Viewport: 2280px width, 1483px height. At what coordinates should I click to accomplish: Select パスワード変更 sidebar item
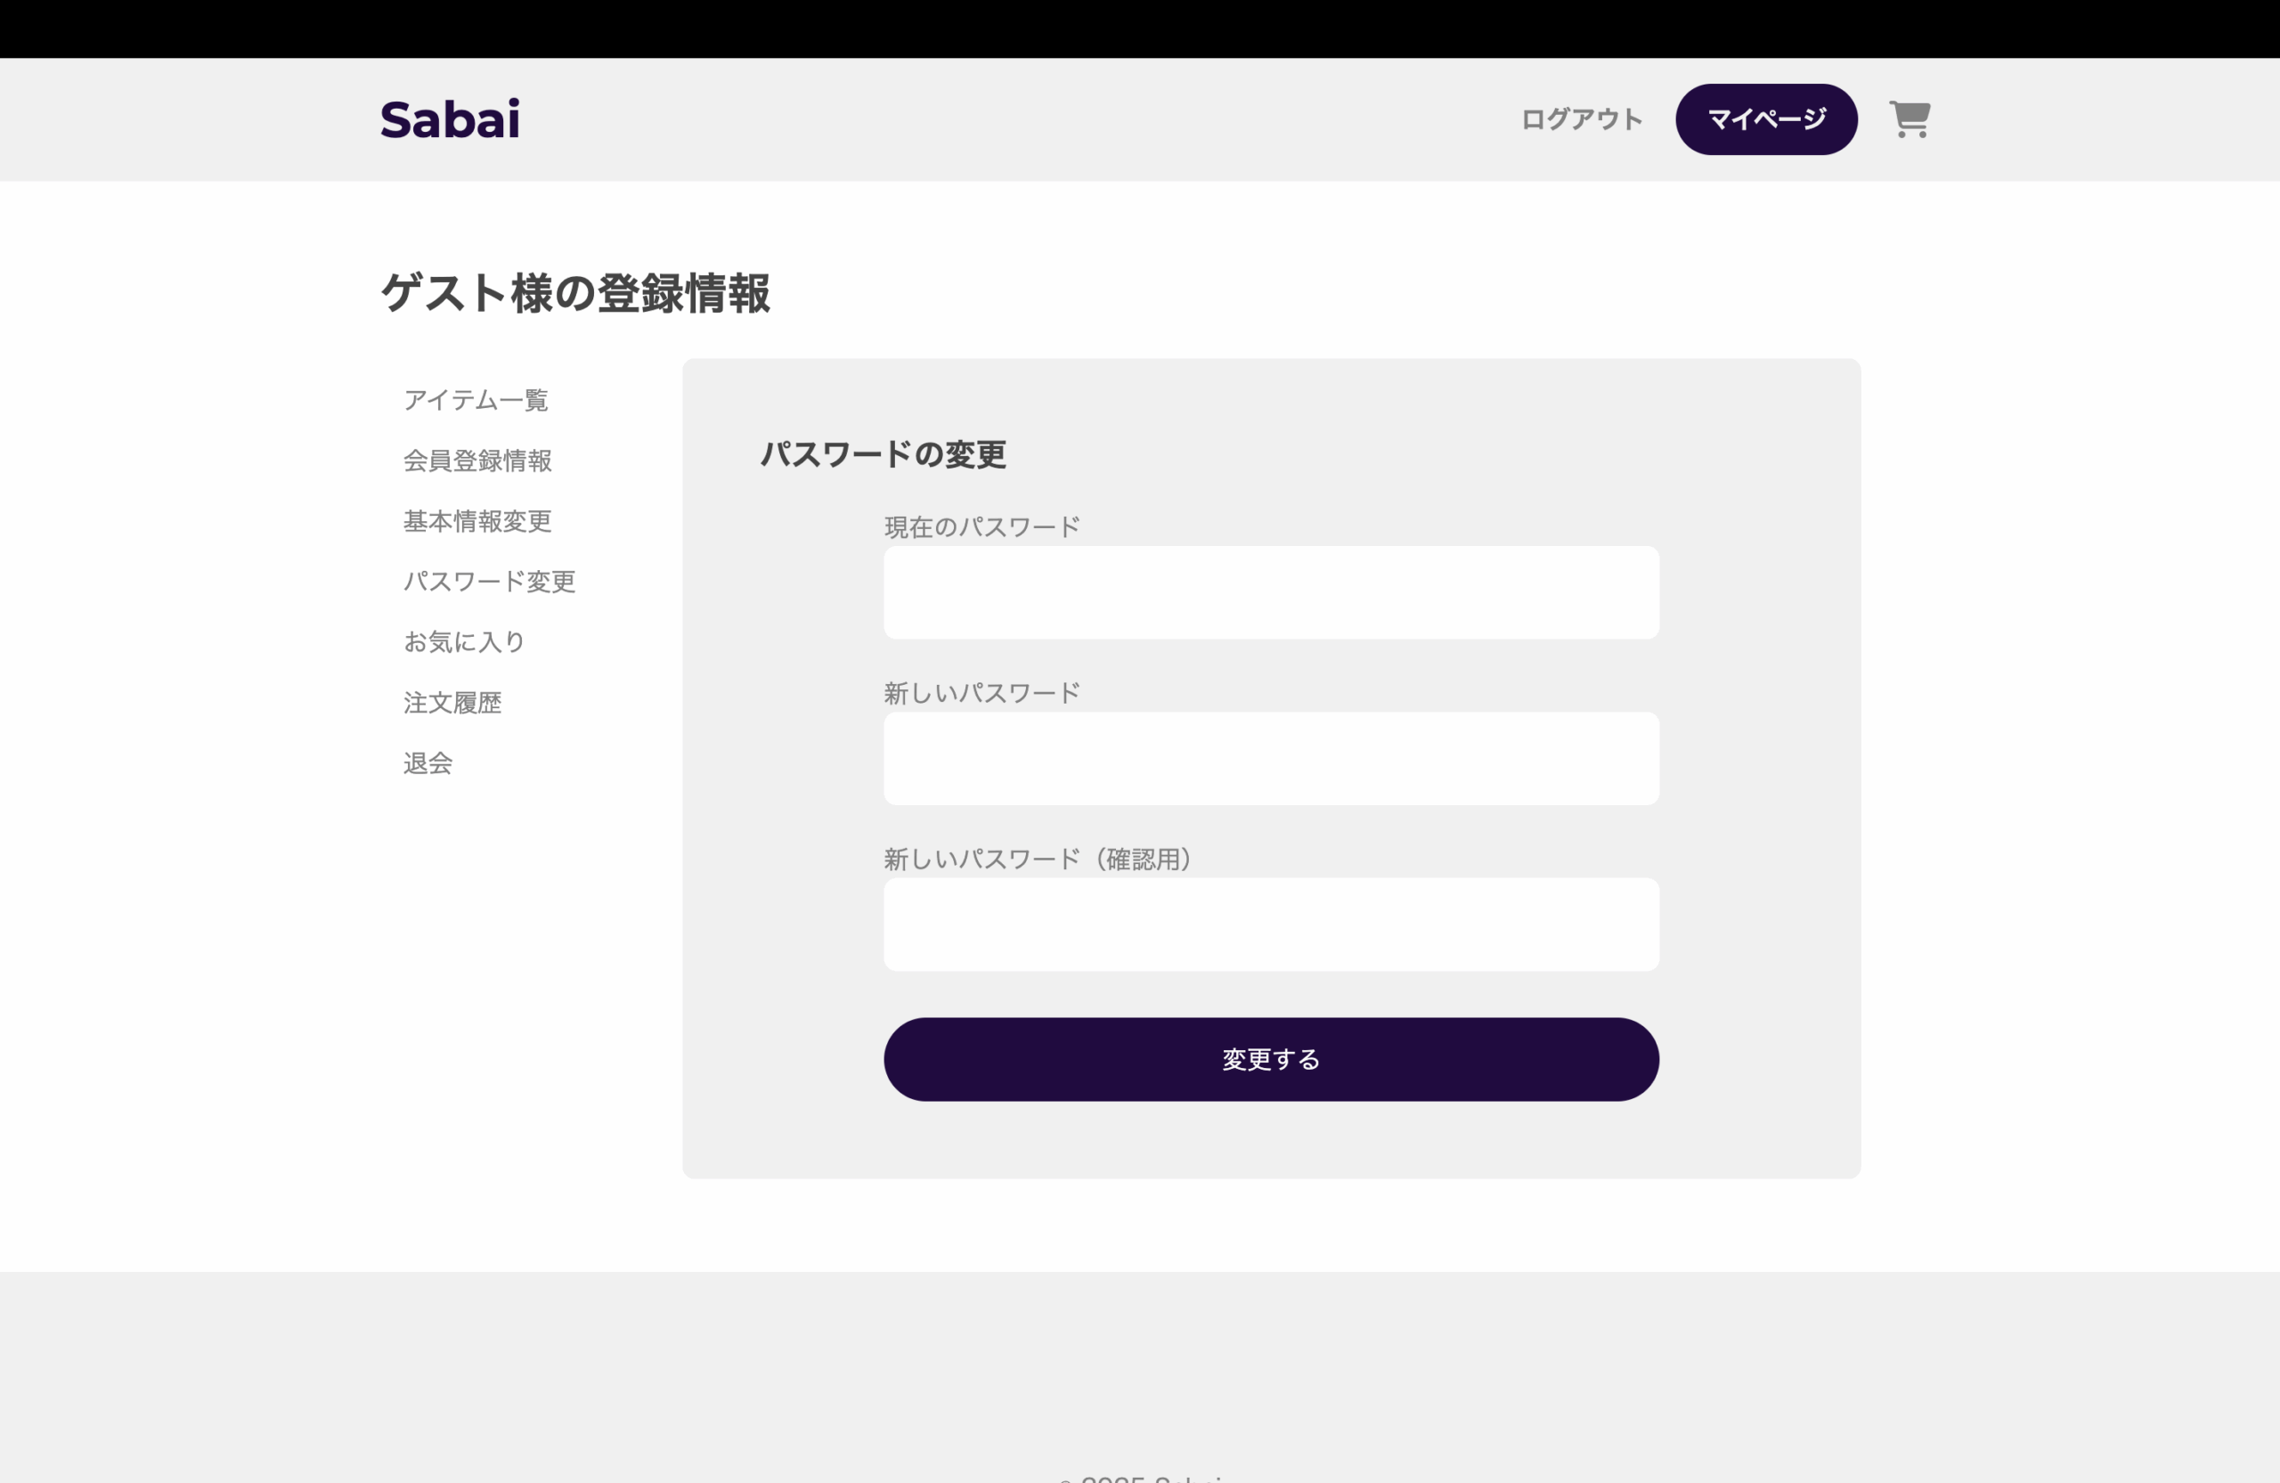point(489,582)
